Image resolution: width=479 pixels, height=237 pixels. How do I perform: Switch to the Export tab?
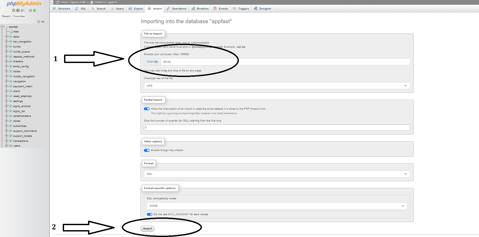pos(136,9)
